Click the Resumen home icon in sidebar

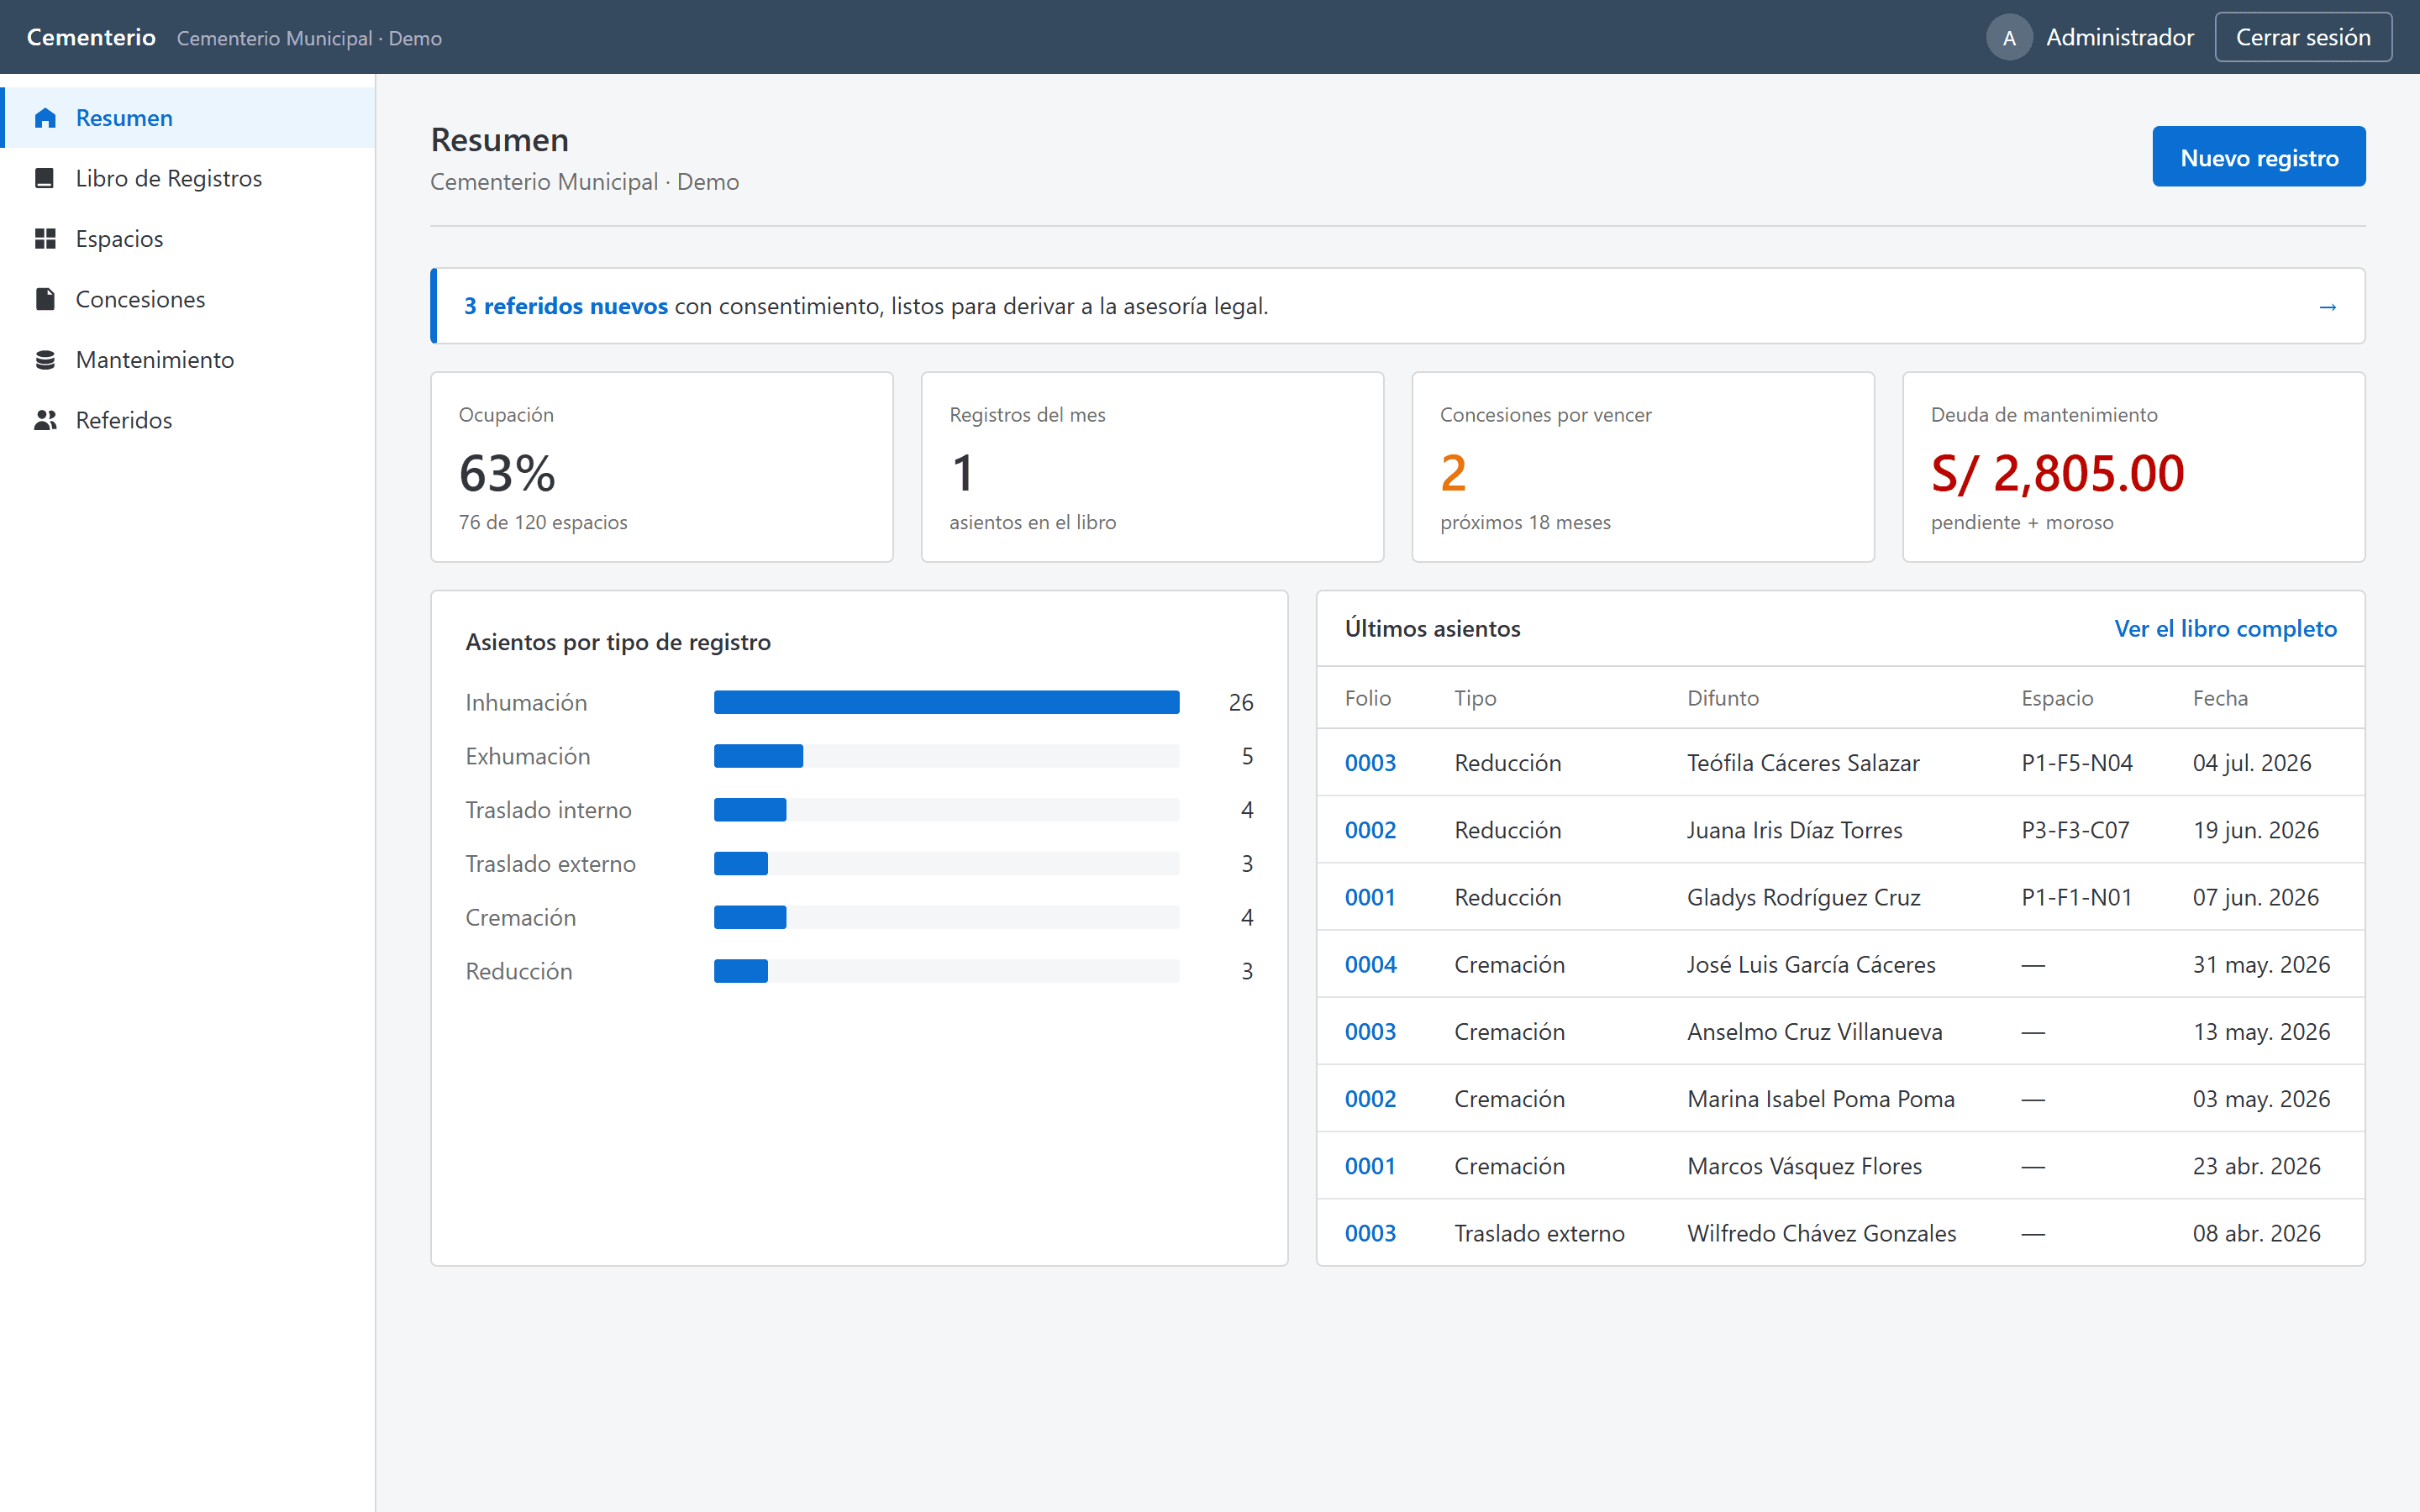[45, 118]
